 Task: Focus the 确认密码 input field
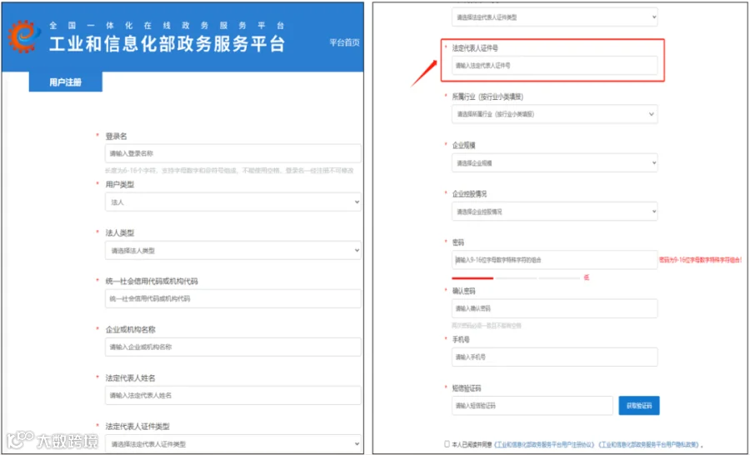pyautogui.click(x=554, y=308)
